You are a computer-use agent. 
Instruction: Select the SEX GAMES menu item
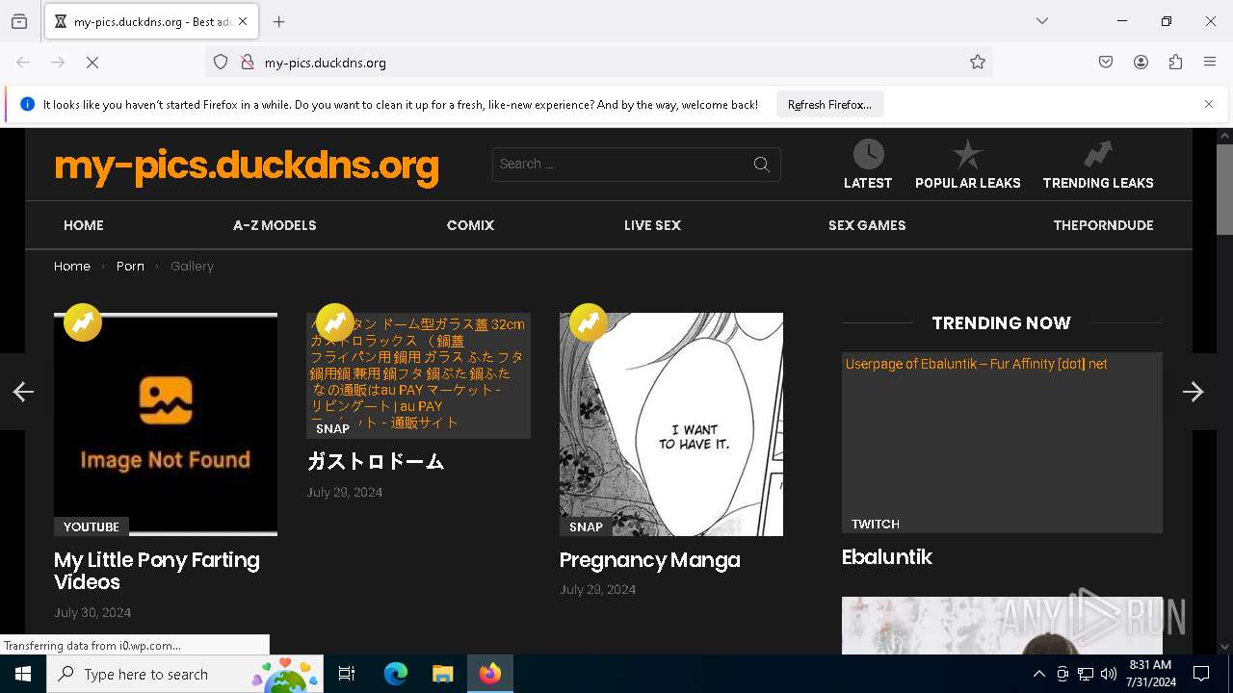pos(867,225)
